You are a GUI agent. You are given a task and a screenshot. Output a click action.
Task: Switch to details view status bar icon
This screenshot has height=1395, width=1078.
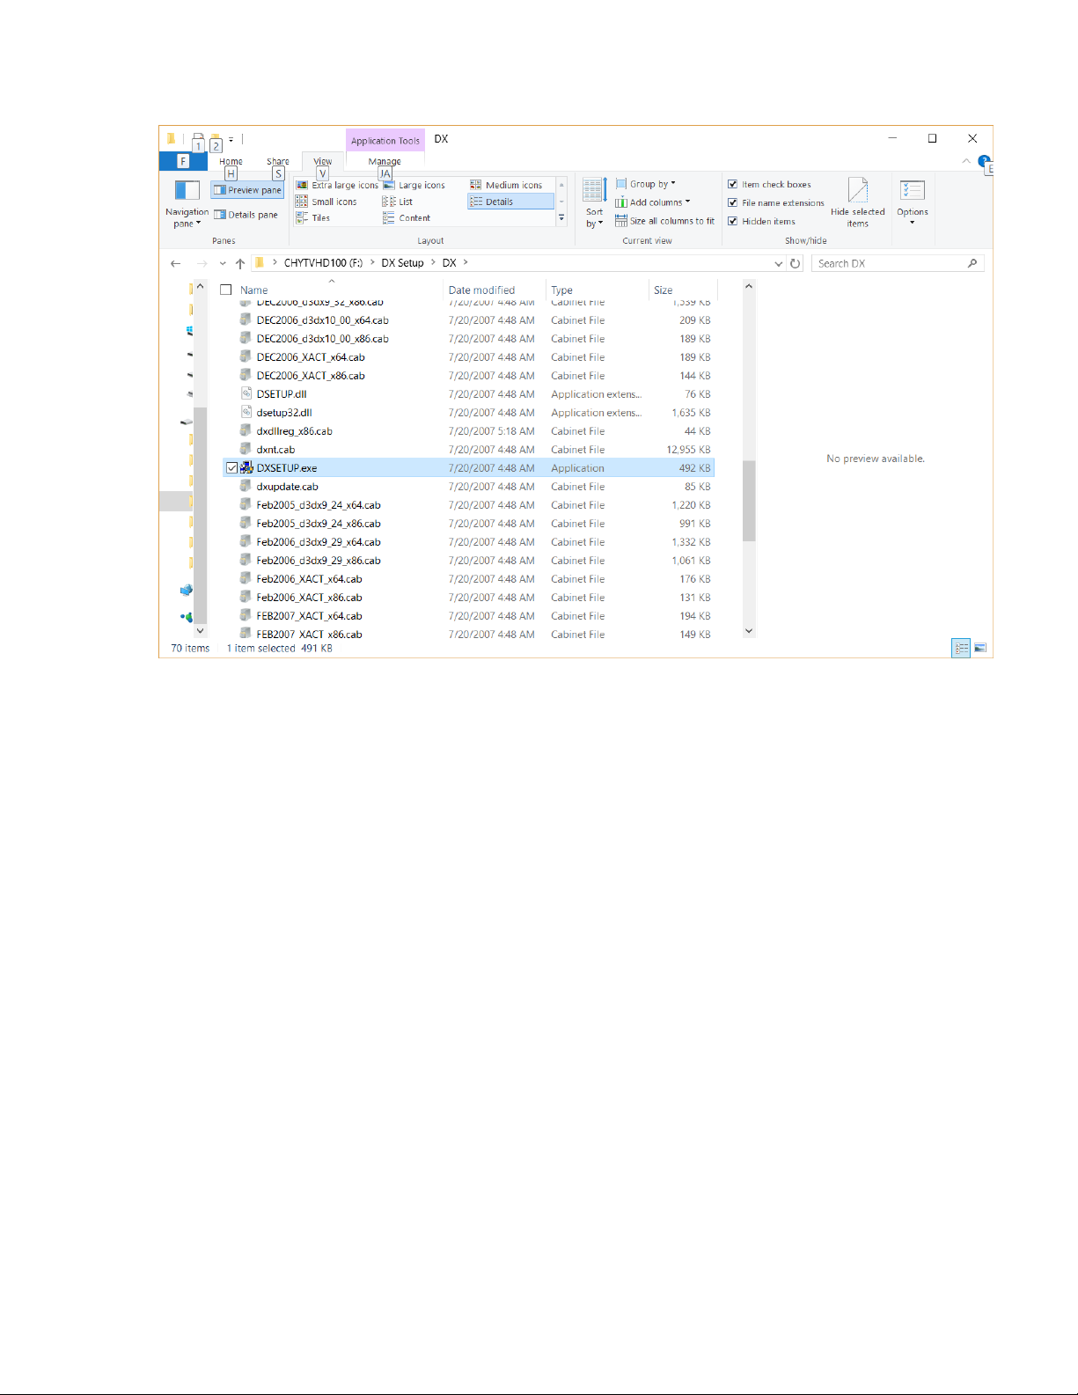coord(961,648)
